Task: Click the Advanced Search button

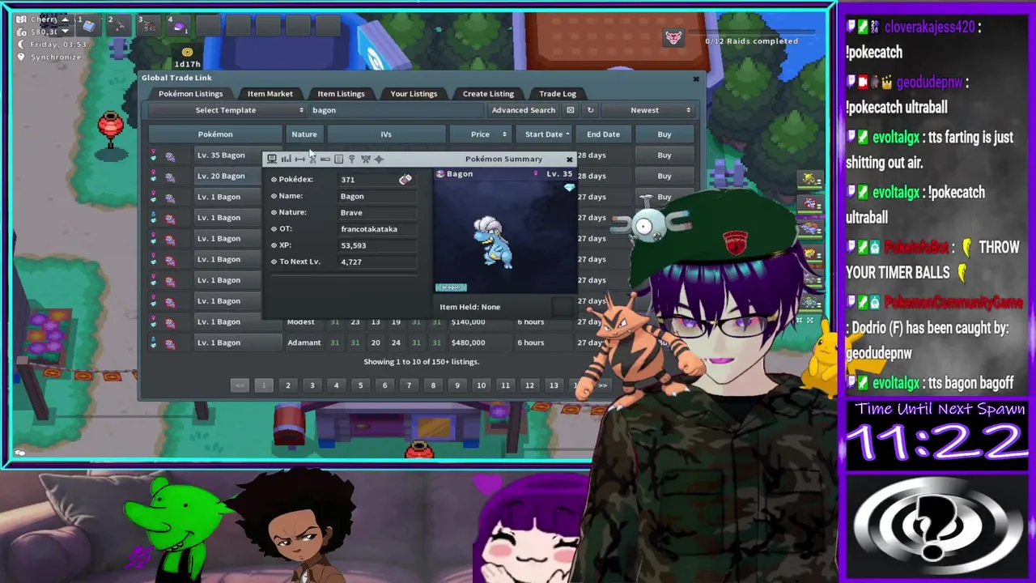Action: pos(523,110)
